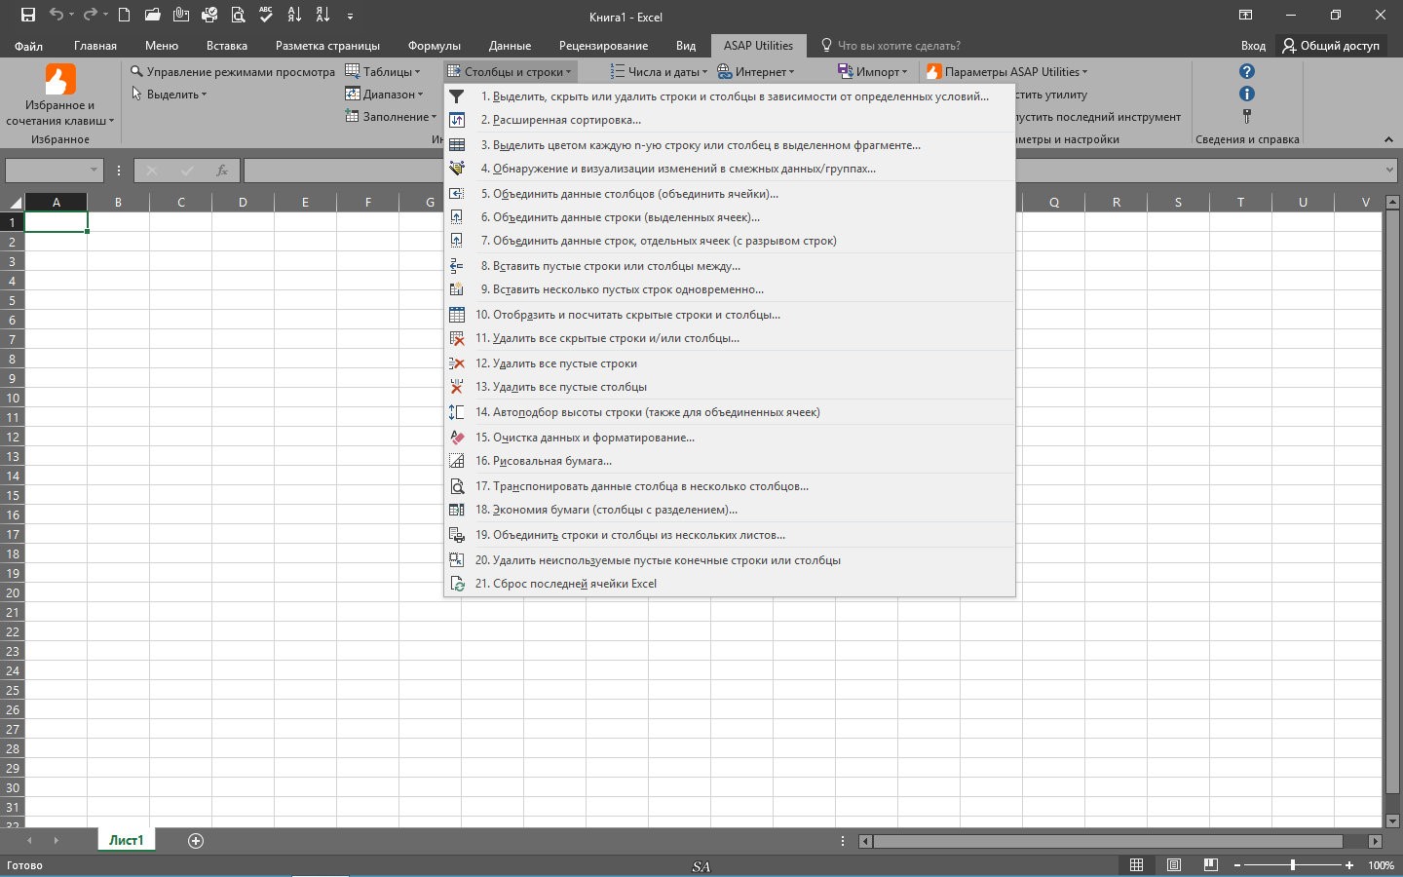Click the Вход link
Viewport: 1403px width, 877px height.
1254,45
